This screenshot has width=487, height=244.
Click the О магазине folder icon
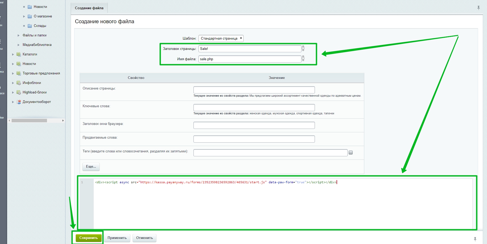(x=30, y=16)
